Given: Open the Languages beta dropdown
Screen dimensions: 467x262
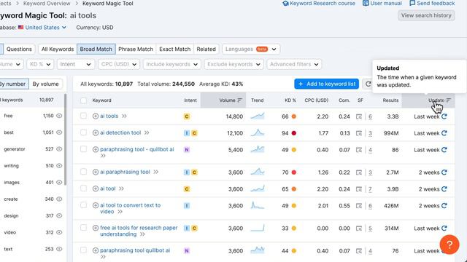Looking at the screenshot, I should click(251, 49).
